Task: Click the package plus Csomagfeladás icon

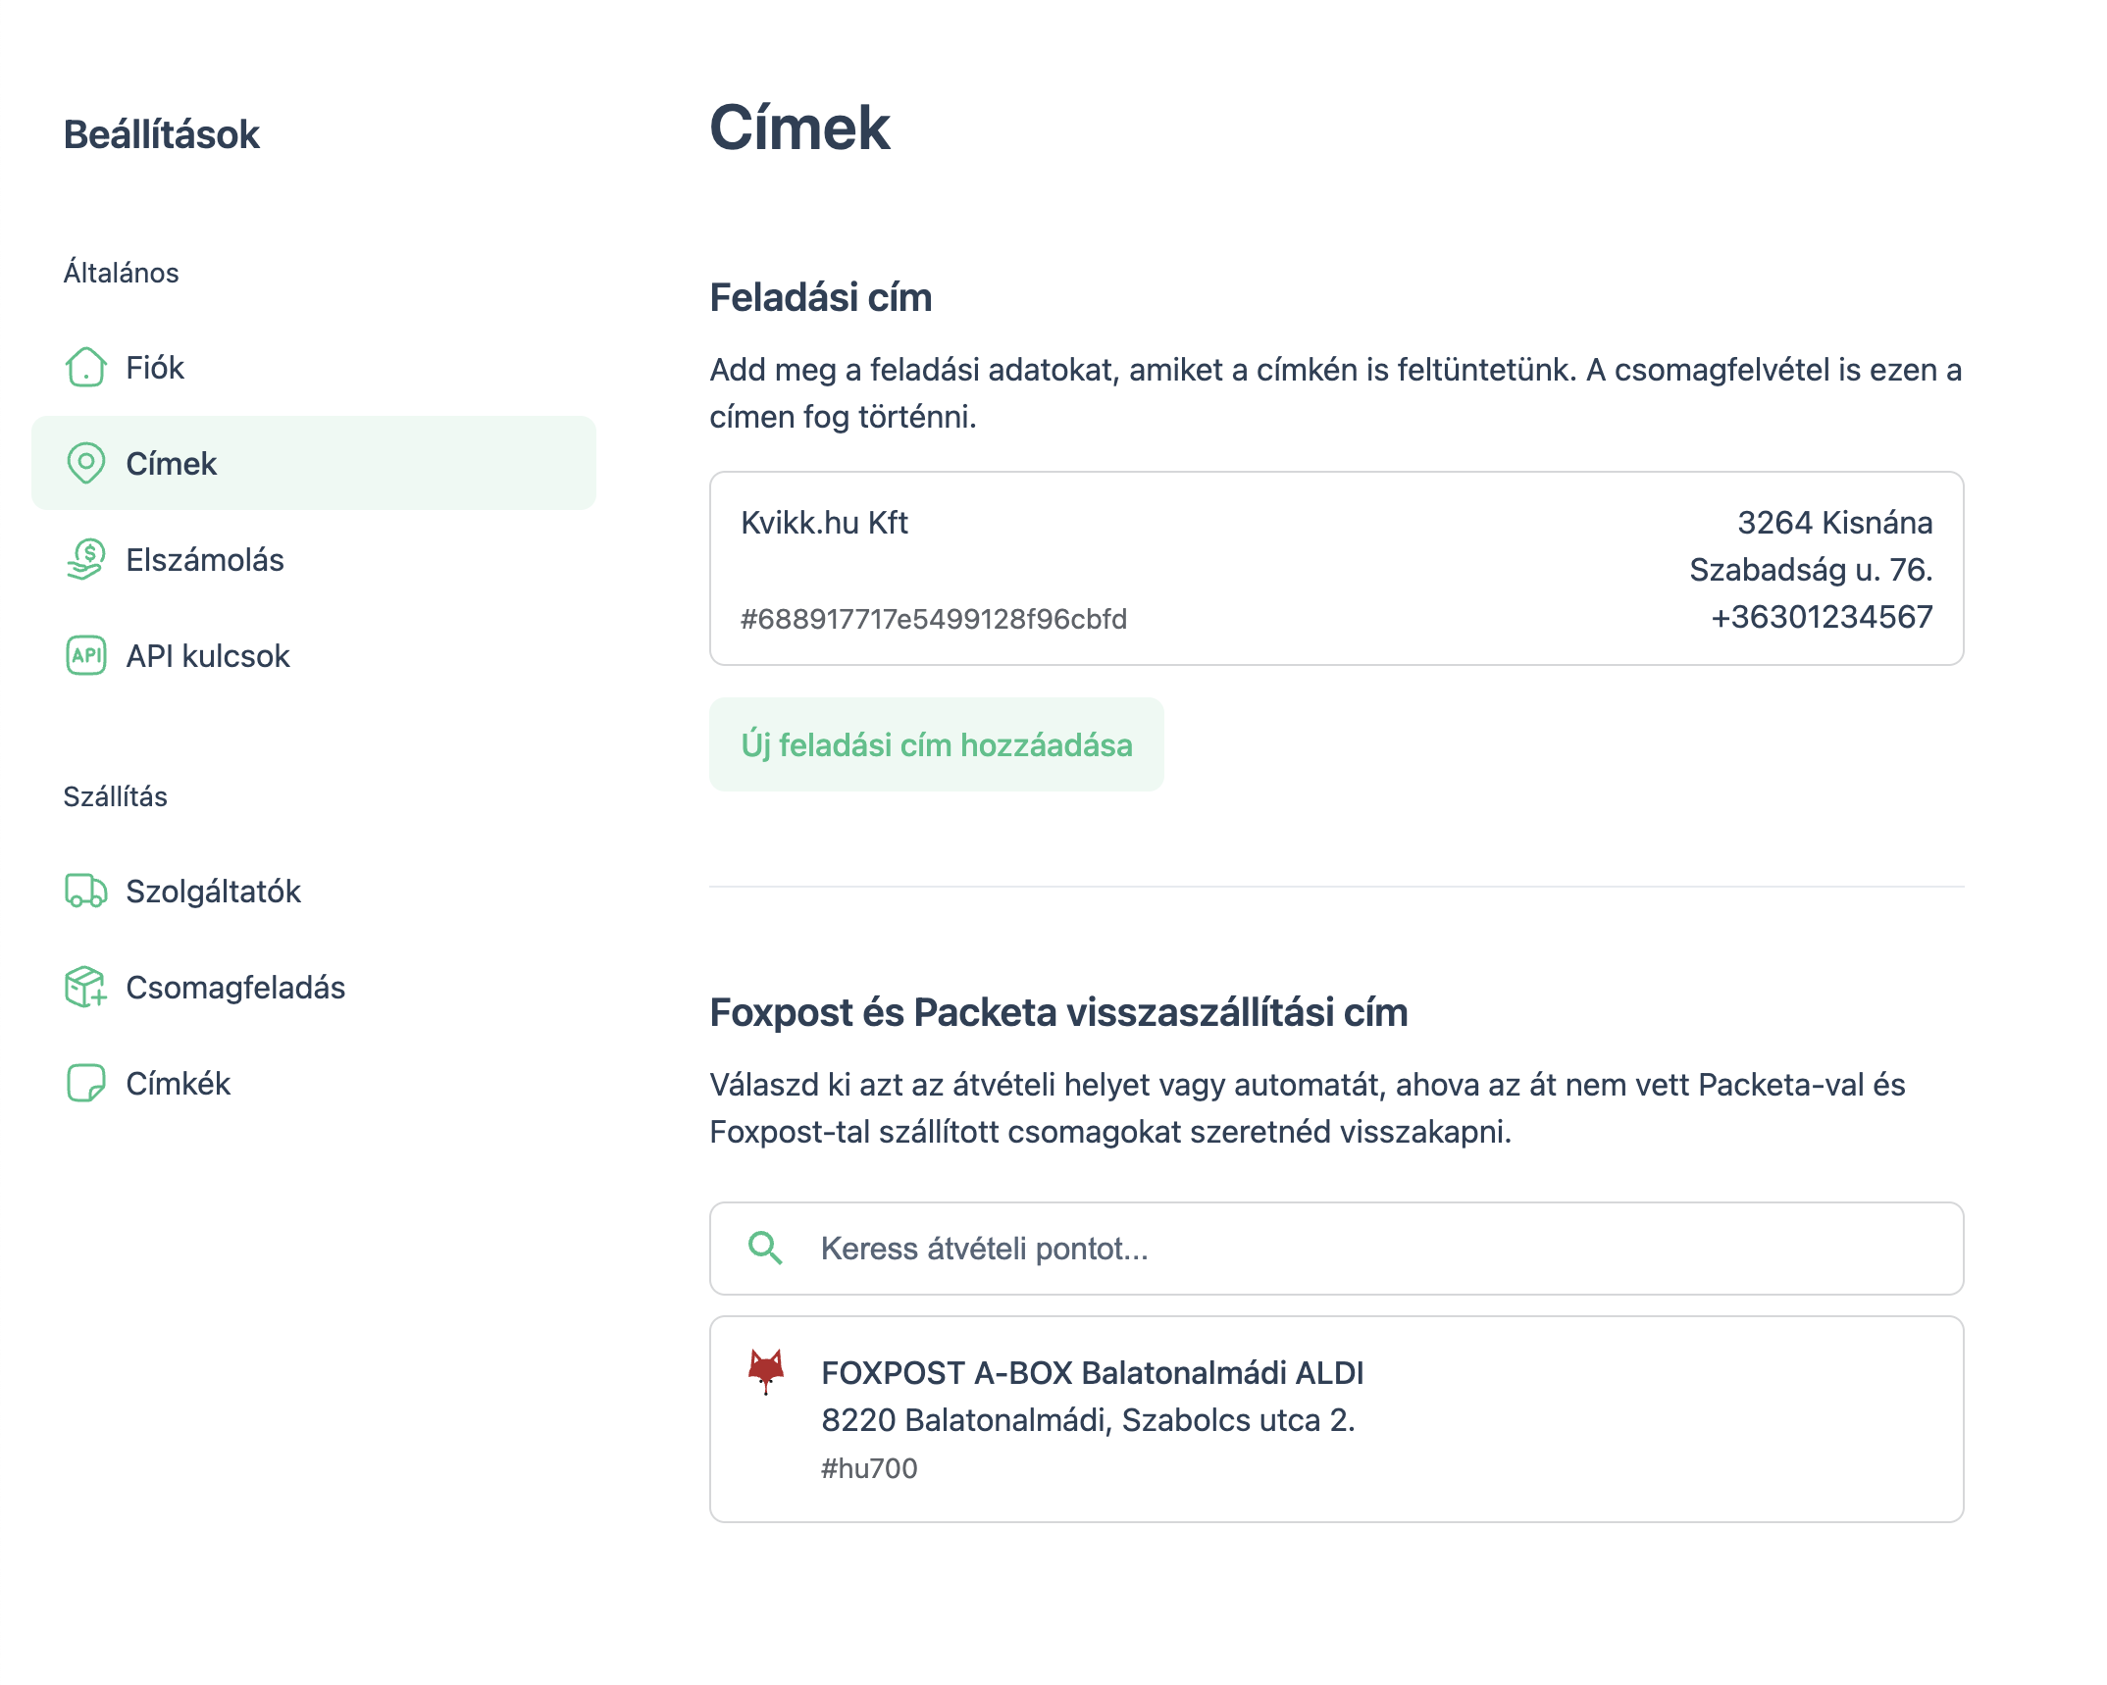Action: click(x=85, y=987)
